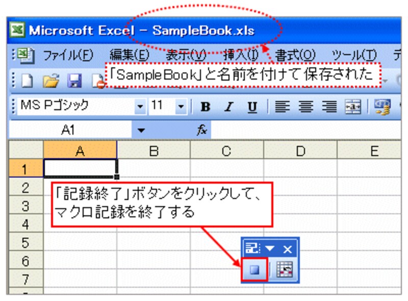This screenshot has width=408, height=301.
Task: Select column B header
Action: (x=154, y=150)
